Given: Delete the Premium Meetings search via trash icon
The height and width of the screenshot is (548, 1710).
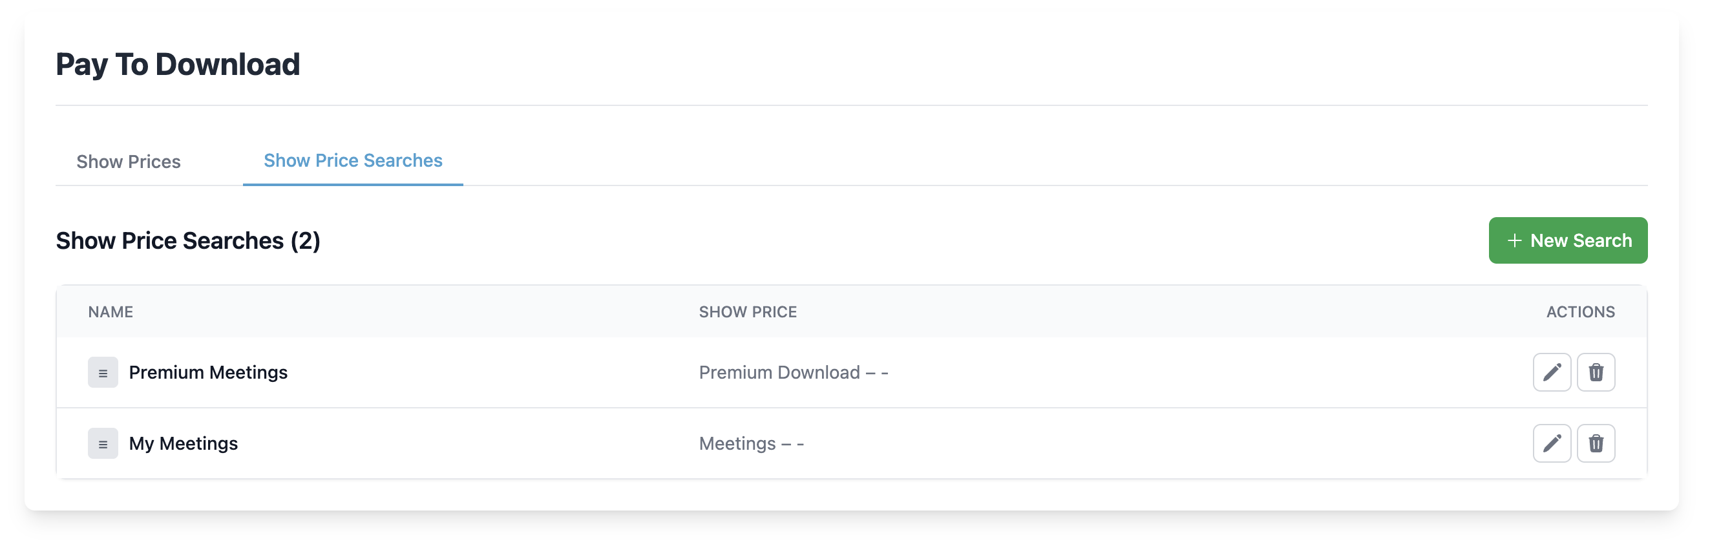Looking at the screenshot, I should (x=1596, y=372).
